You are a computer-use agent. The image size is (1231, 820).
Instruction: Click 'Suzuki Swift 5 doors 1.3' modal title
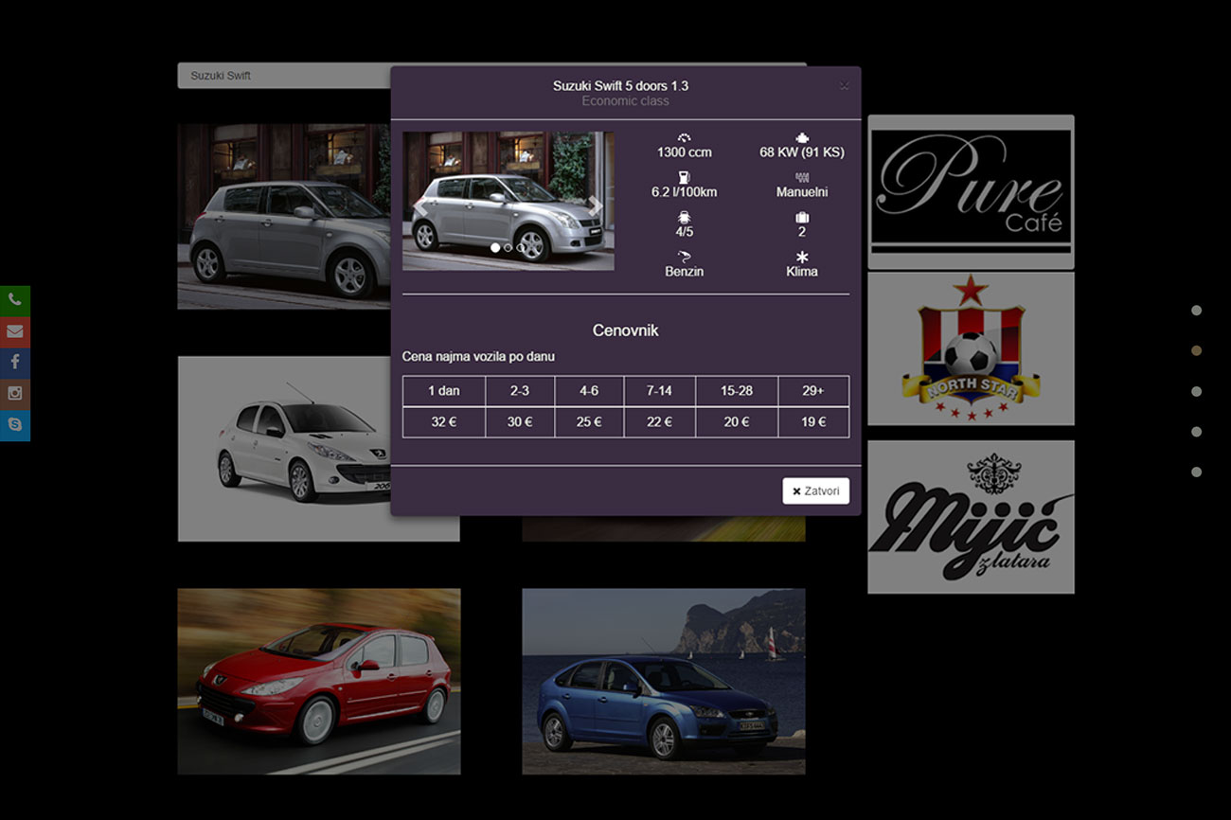[x=621, y=85]
